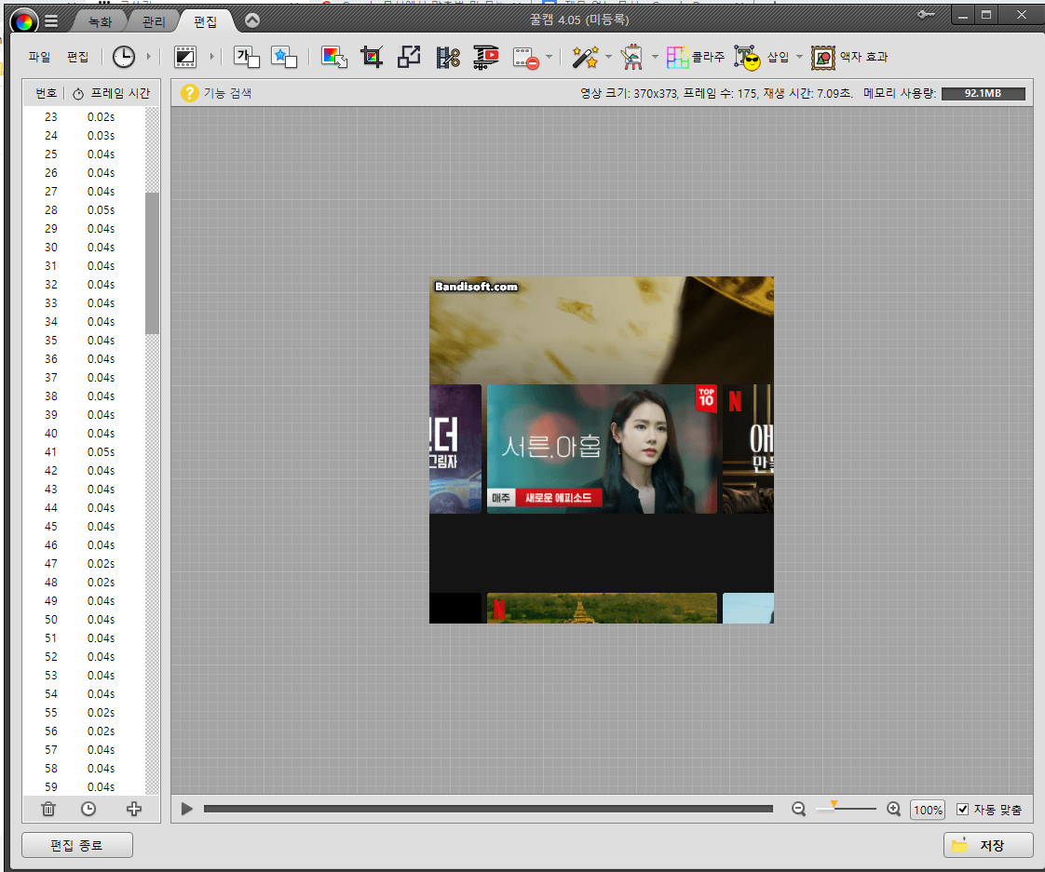
Task: Switch to the 녹화 tab
Action: coord(100,22)
